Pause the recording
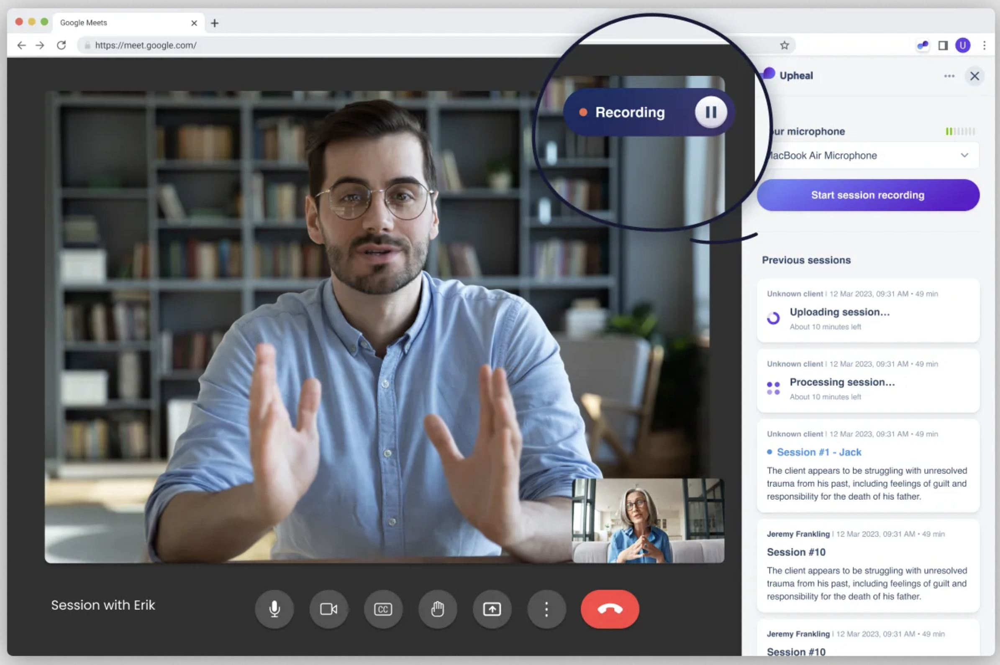The height and width of the screenshot is (665, 1000). click(710, 113)
